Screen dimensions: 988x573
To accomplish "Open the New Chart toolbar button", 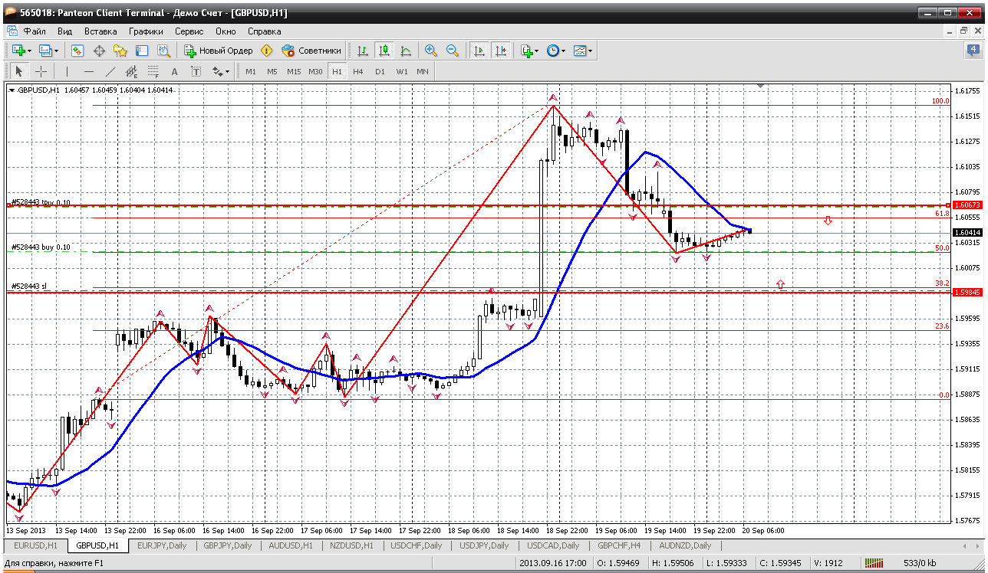I will [x=20, y=51].
